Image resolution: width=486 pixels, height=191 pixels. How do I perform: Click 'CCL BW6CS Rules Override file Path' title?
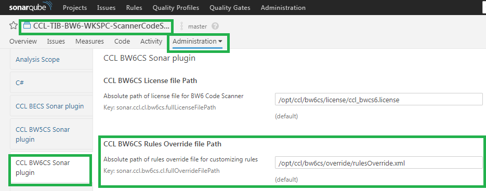click(x=162, y=144)
